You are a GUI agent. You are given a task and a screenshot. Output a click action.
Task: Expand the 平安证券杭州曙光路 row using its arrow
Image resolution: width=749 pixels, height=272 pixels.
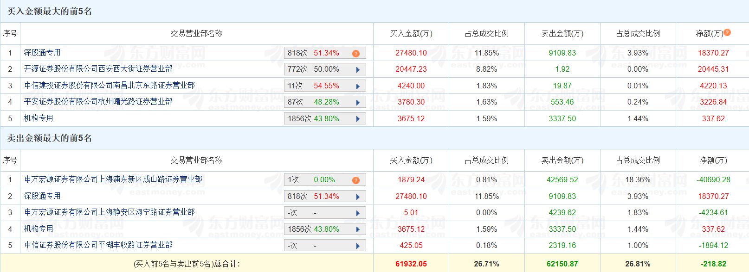point(358,102)
